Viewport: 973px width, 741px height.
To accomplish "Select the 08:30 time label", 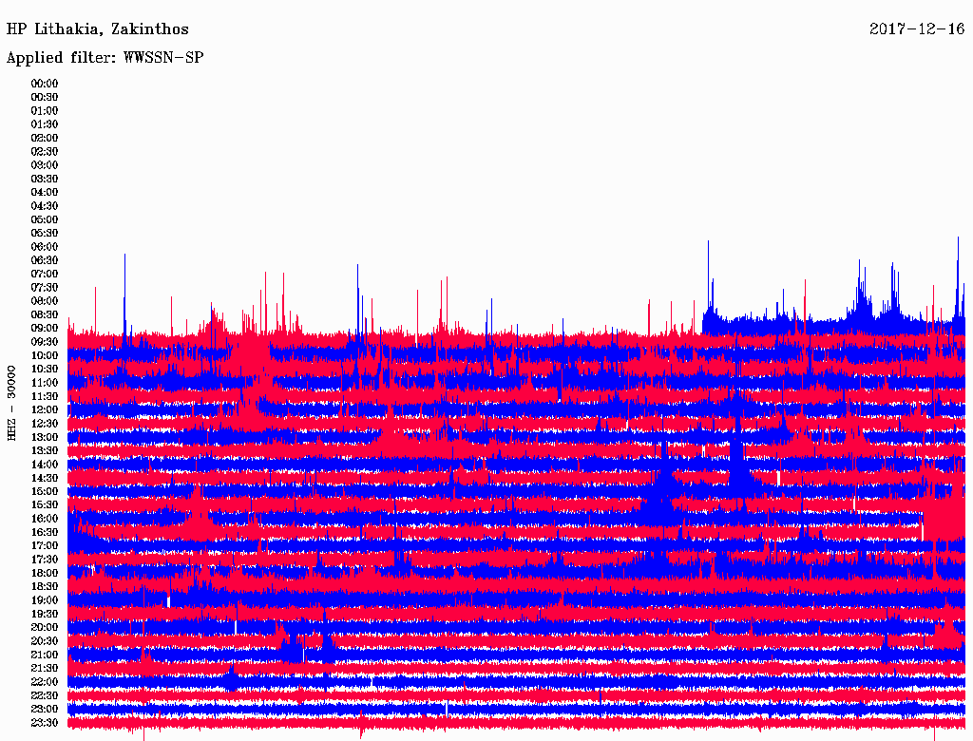I will pos(45,314).
